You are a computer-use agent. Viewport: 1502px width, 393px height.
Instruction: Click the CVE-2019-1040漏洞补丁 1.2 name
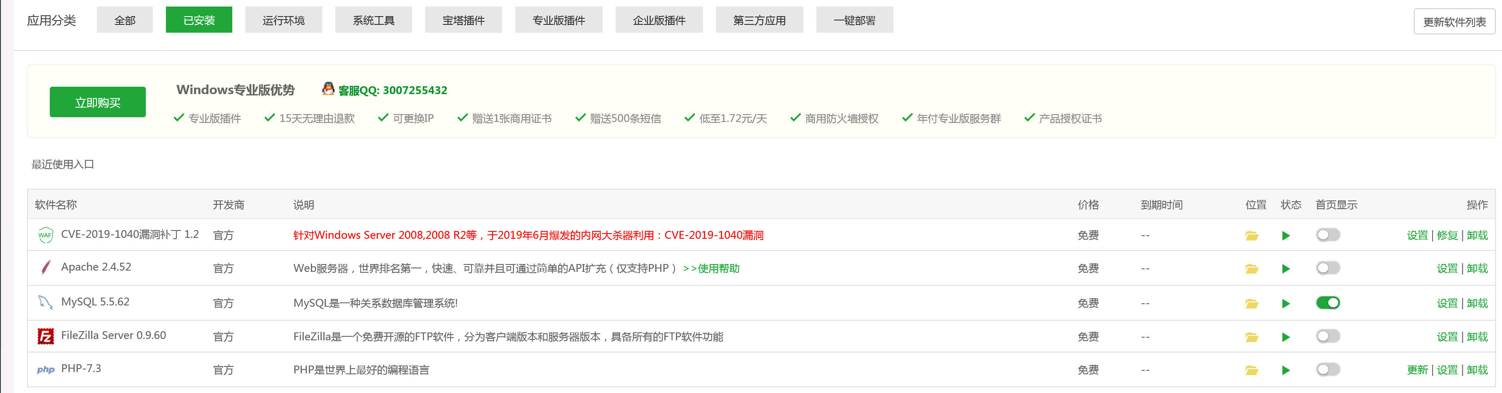(x=130, y=234)
